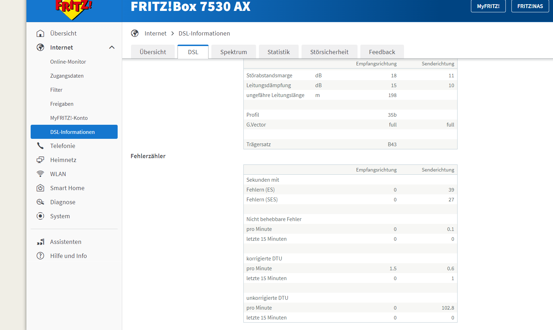Click the Fehlern (SES) Senderichtung value 27
Viewport: 553px width, 330px height.
tap(451, 200)
